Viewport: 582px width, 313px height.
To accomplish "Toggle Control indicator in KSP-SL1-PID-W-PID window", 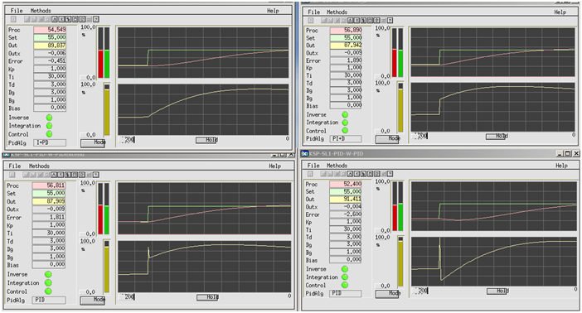I will coord(345,285).
